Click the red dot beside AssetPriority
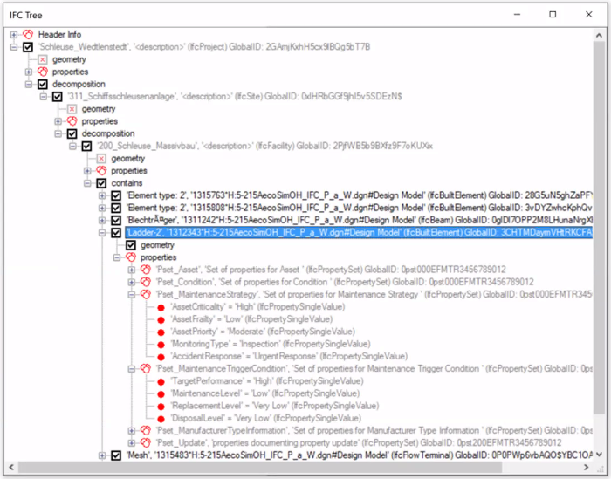This screenshot has width=611, height=479. pos(161,332)
